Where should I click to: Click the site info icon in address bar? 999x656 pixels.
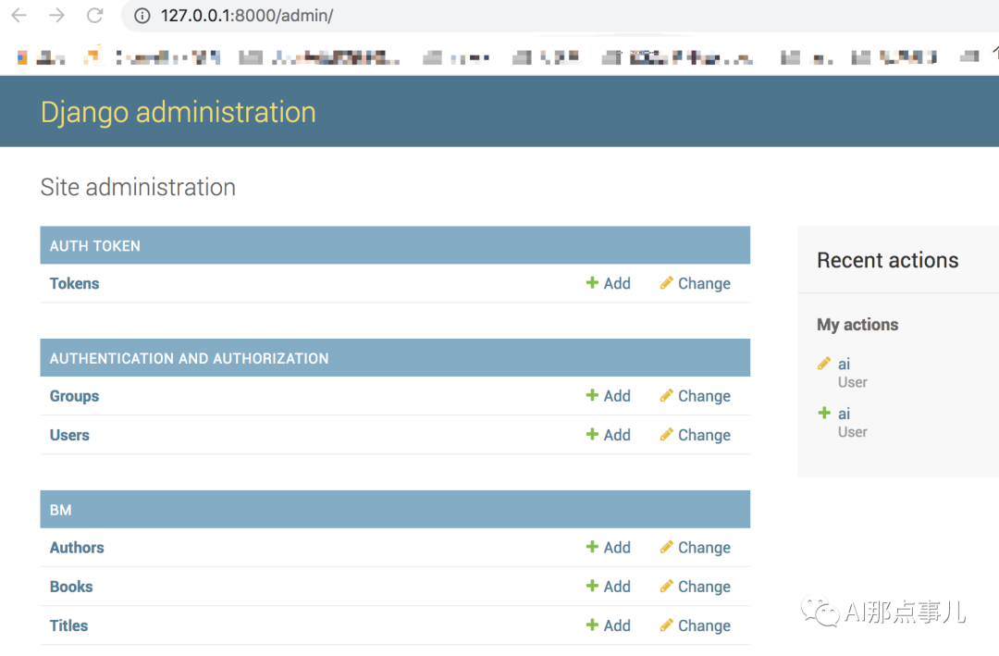pos(142,16)
